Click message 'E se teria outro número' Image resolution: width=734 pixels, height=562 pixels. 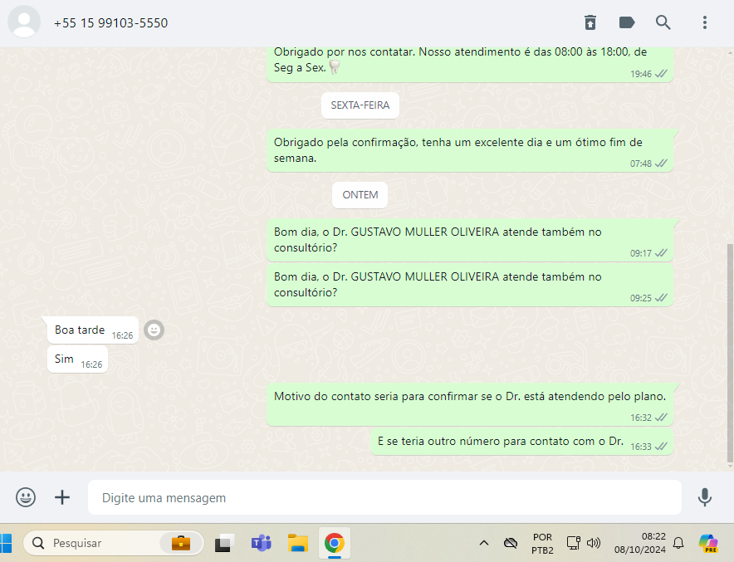521,442
